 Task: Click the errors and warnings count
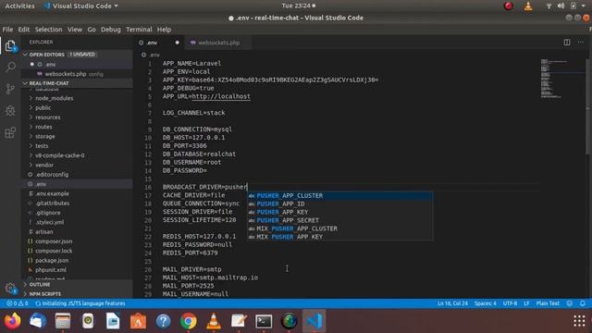coord(18,303)
